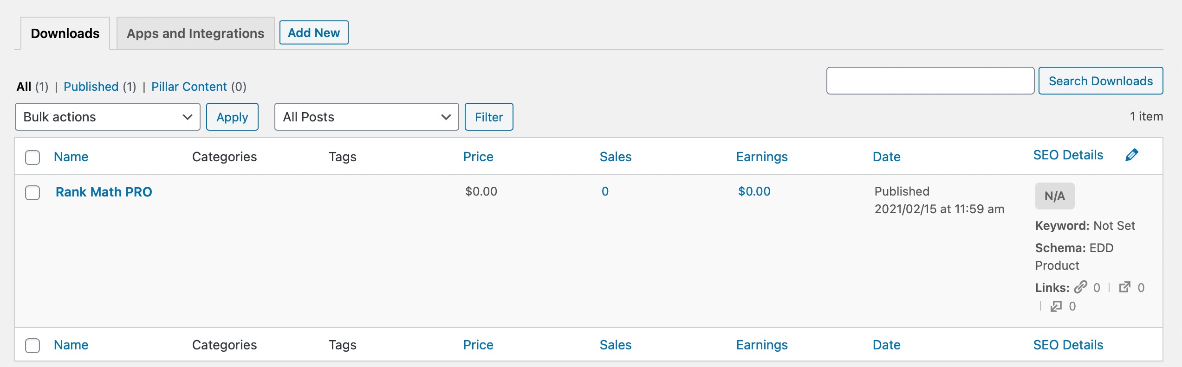Sort by Sales in the footer row
This screenshot has height=367, width=1182.
616,345
